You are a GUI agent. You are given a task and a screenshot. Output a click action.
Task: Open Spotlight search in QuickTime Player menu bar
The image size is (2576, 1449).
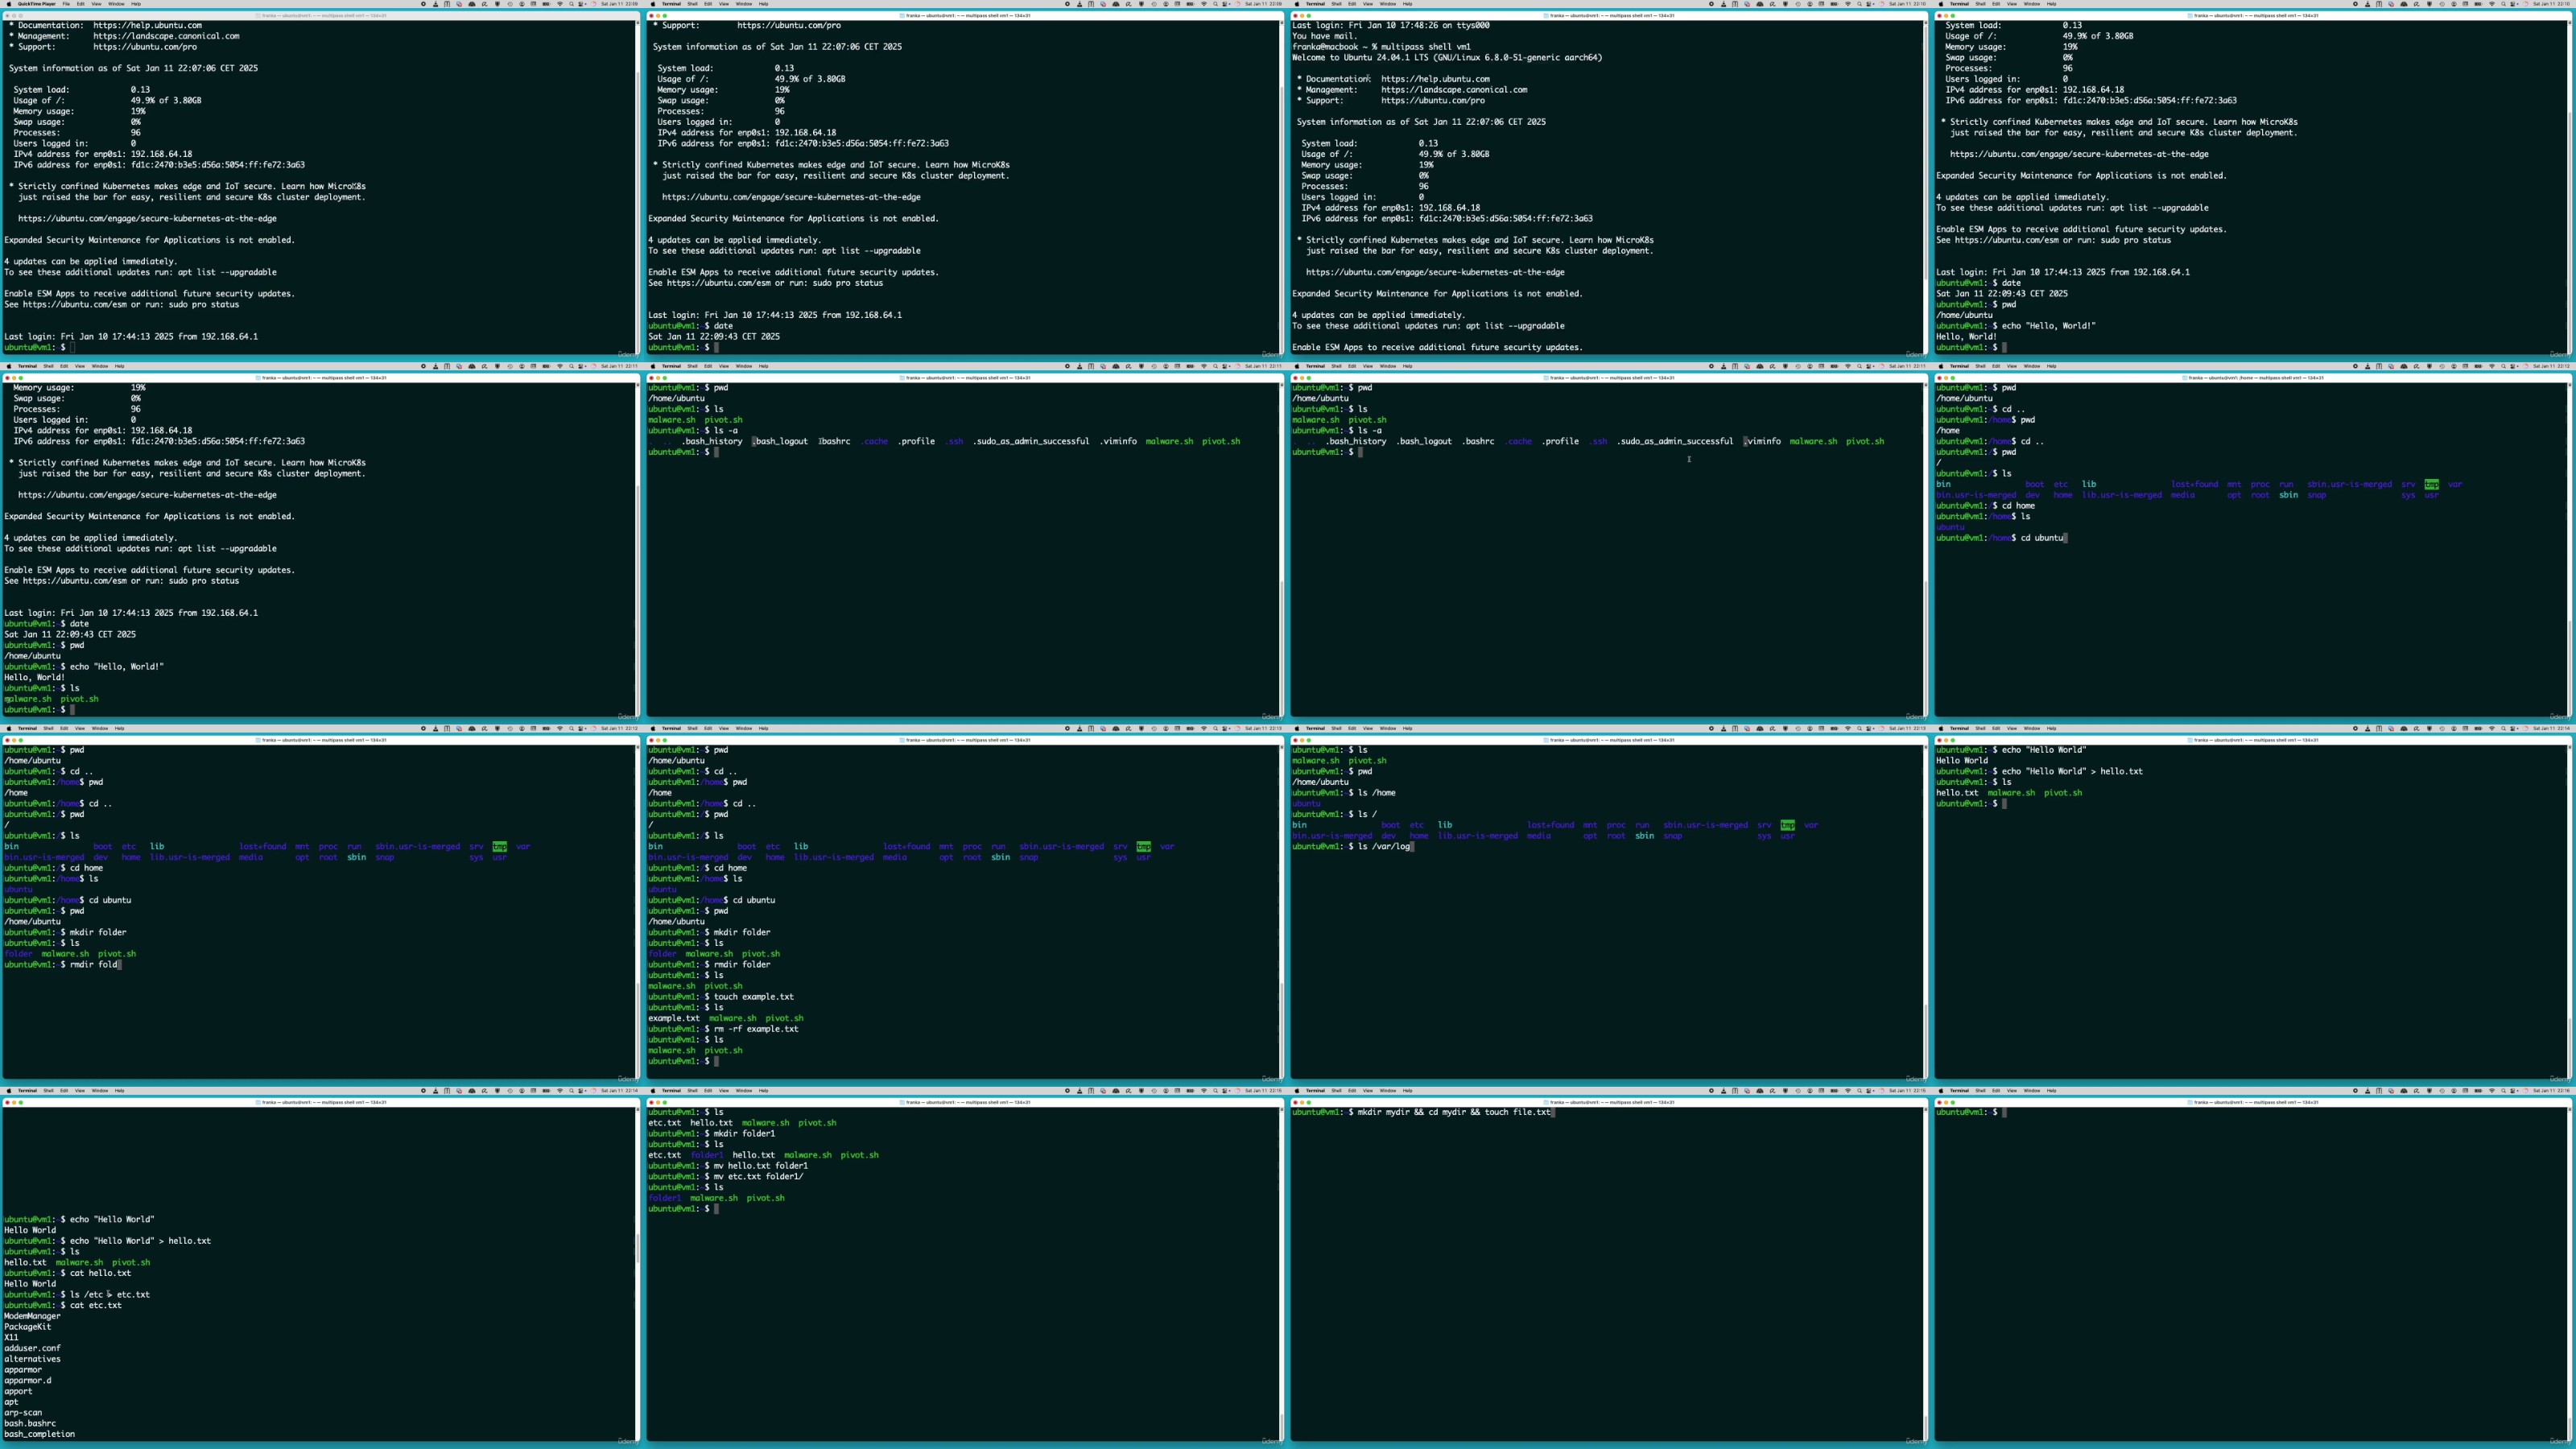tap(572, 4)
